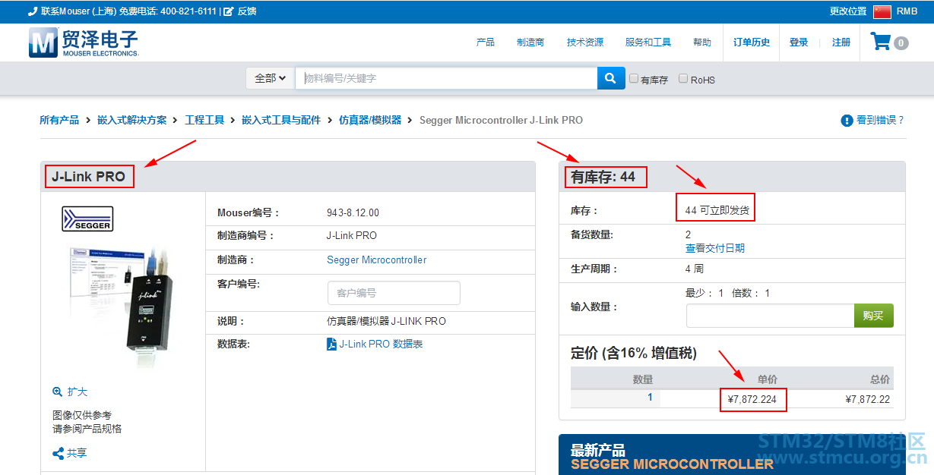The width and height of the screenshot is (934, 475).
Task: Click the China flag icon
Action: tap(882, 11)
